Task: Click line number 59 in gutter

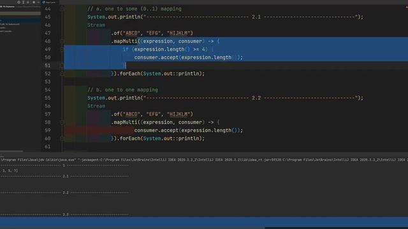Action: (48, 130)
